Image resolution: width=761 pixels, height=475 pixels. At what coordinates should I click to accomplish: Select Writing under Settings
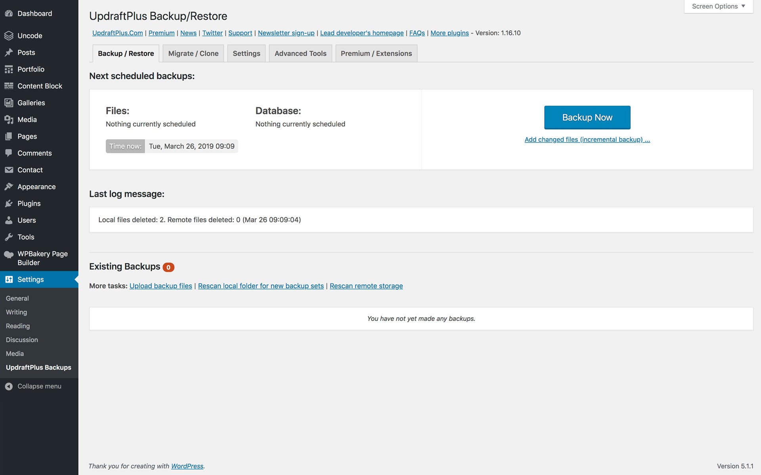17,312
